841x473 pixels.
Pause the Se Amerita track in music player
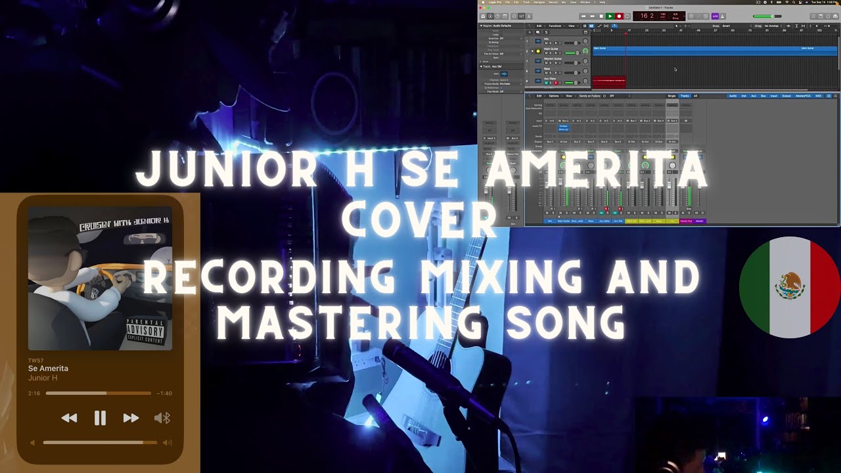[x=100, y=418]
